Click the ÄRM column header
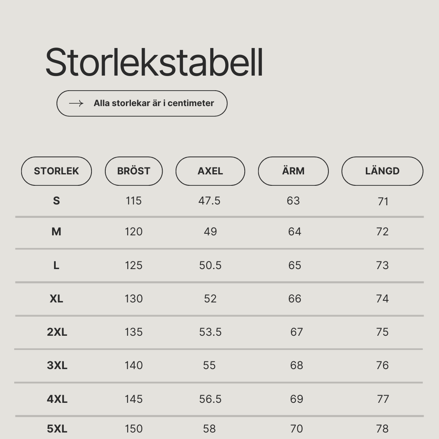The height and width of the screenshot is (439, 439). 293,171
